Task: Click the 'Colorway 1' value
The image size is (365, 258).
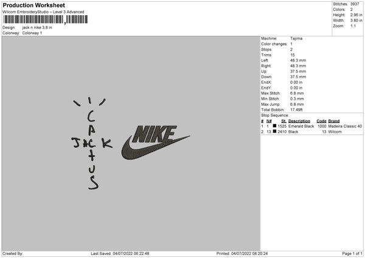Action: pyautogui.click(x=32, y=33)
